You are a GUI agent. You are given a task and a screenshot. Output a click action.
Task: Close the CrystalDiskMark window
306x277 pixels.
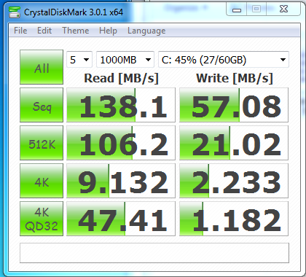click(x=283, y=9)
